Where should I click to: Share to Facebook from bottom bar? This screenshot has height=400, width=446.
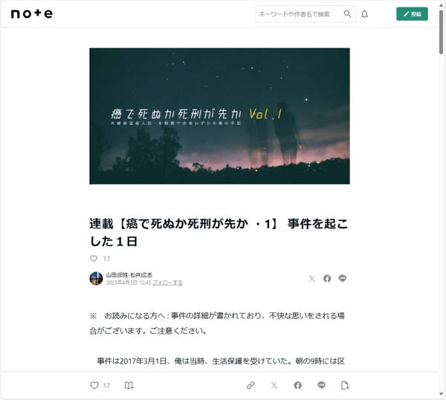298,385
